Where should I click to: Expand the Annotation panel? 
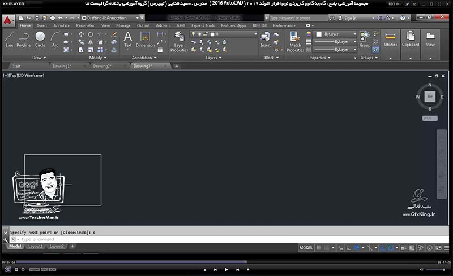144,58
